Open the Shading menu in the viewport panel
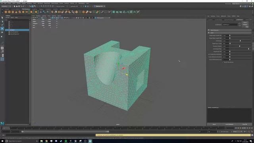 click(38, 16)
